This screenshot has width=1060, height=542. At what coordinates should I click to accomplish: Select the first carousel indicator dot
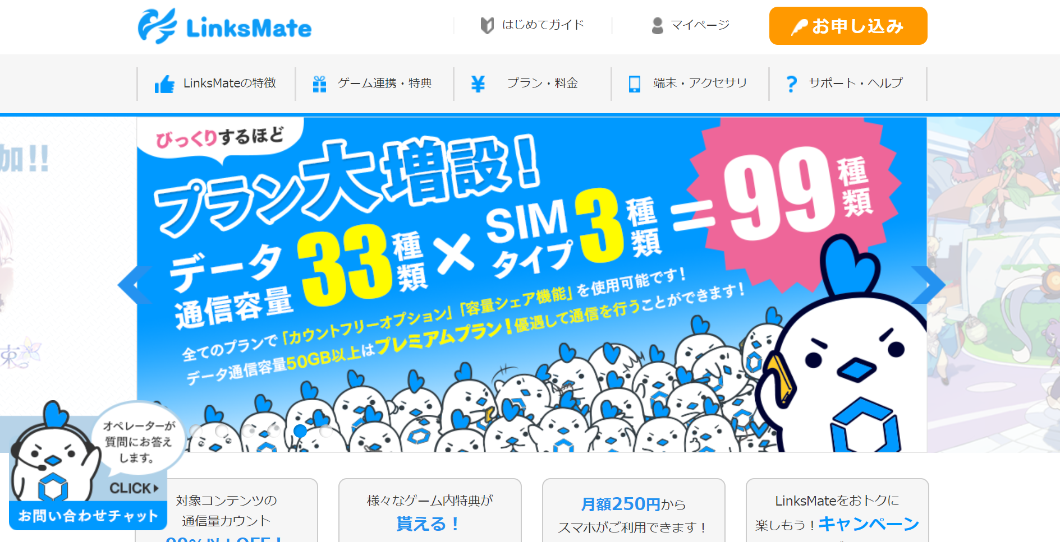pyautogui.click(x=196, y=430)
